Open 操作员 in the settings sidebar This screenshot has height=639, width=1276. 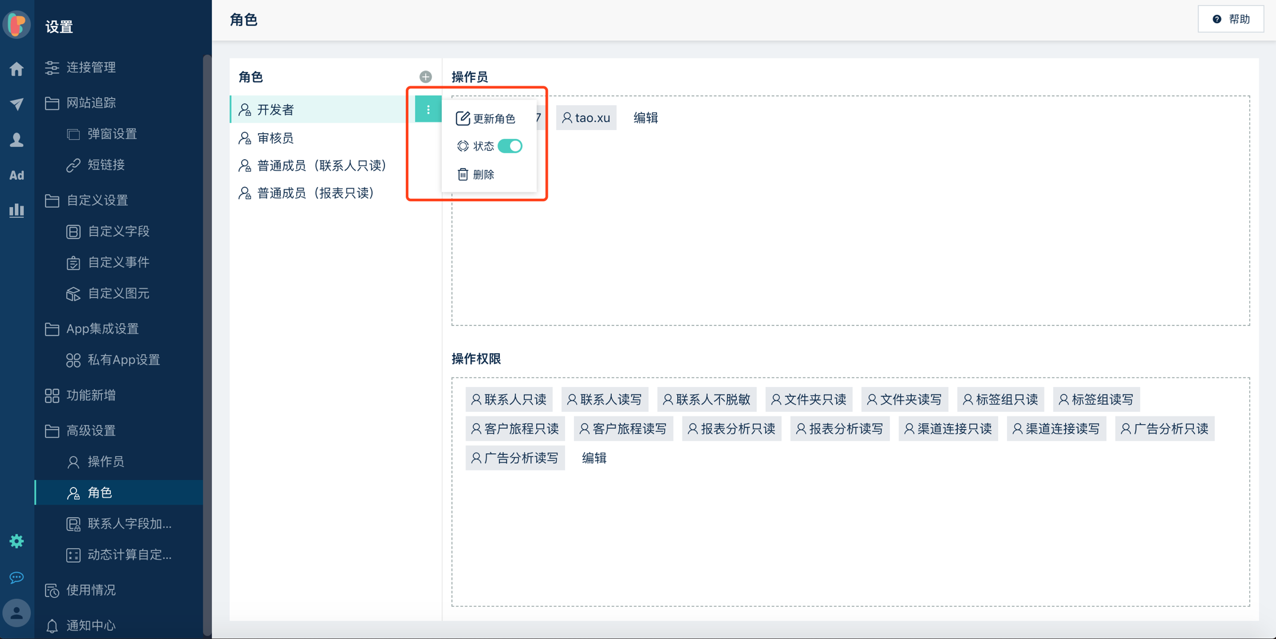pos(105,461)
